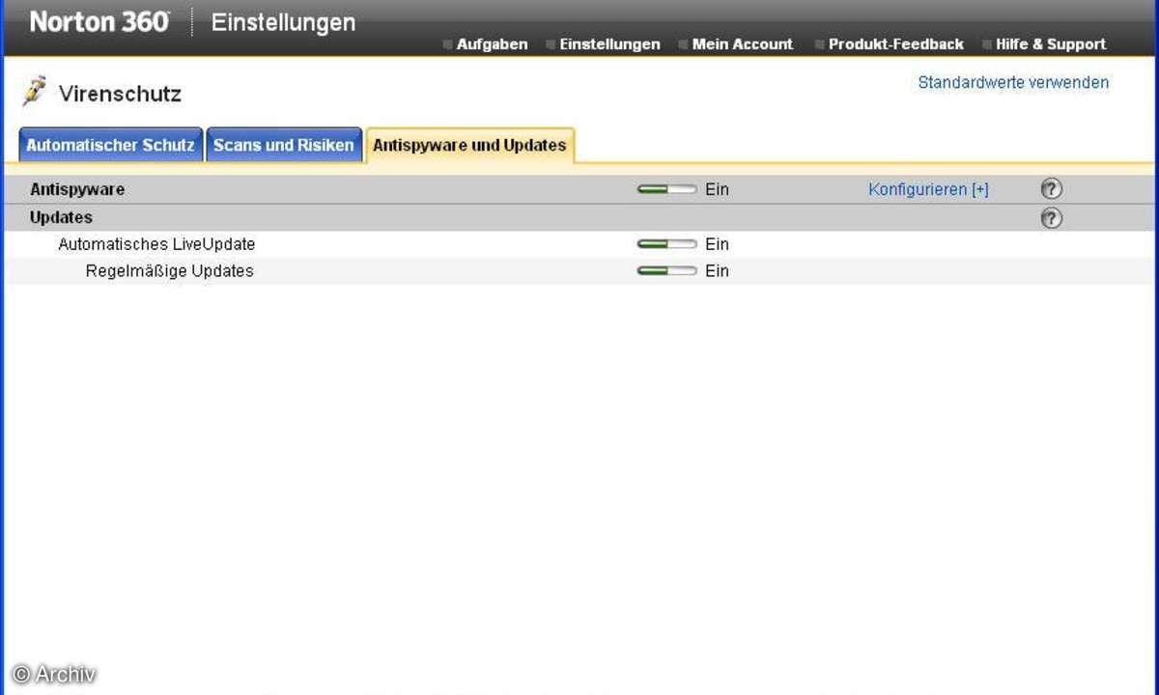Screen dimensions: 1159x695
Task: Open the Produkt-Feedback link
Action: pyautogui.click(x=895, y=44)
